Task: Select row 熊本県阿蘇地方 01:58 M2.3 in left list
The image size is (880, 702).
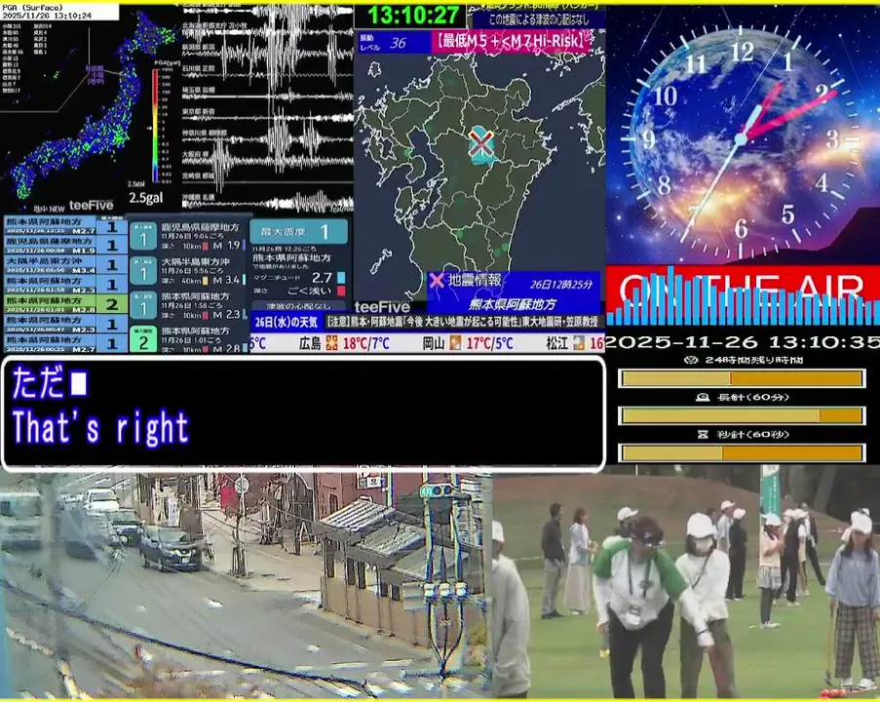Action: 65,284
